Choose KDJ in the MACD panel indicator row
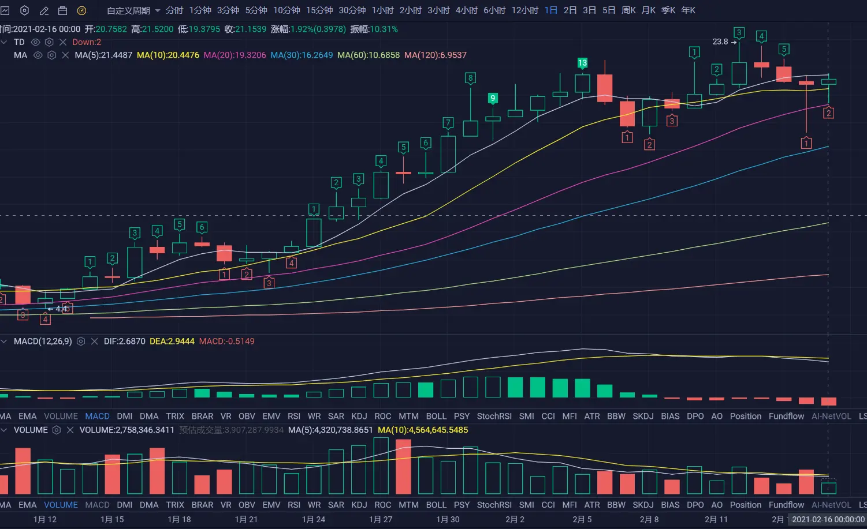867x529 pixels. pos(359,417)
